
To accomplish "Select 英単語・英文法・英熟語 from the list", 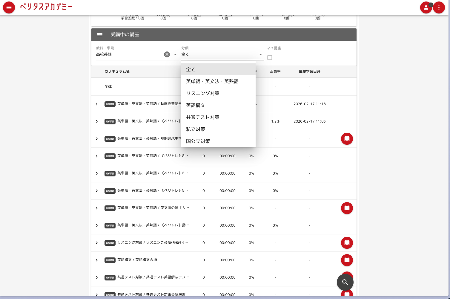I will [212, 81].
